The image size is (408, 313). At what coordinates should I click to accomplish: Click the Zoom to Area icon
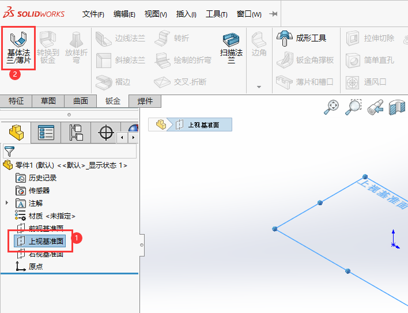(353, 107)
